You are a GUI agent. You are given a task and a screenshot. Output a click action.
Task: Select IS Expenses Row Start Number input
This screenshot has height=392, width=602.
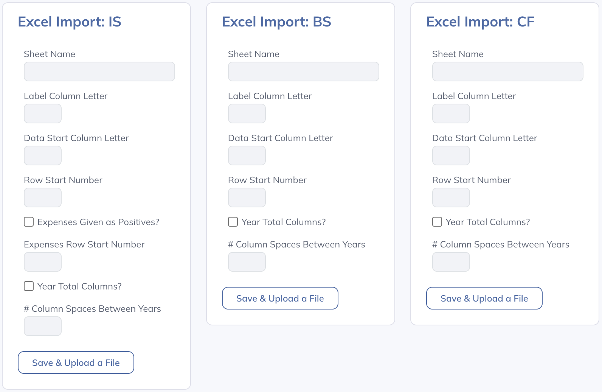pyautogui.click(x=43, y=262)
